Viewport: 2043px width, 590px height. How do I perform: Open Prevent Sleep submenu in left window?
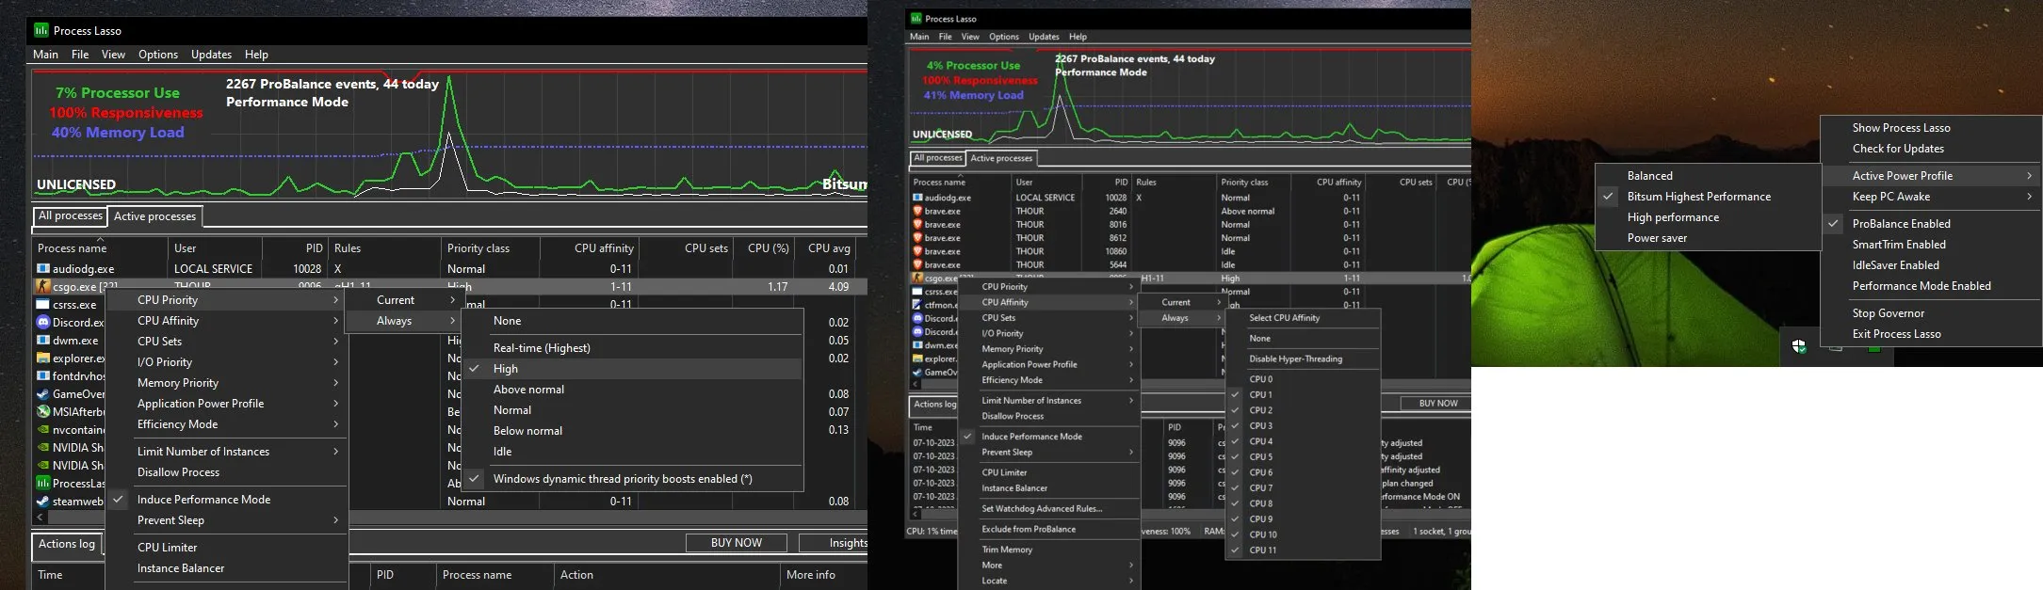227,520
